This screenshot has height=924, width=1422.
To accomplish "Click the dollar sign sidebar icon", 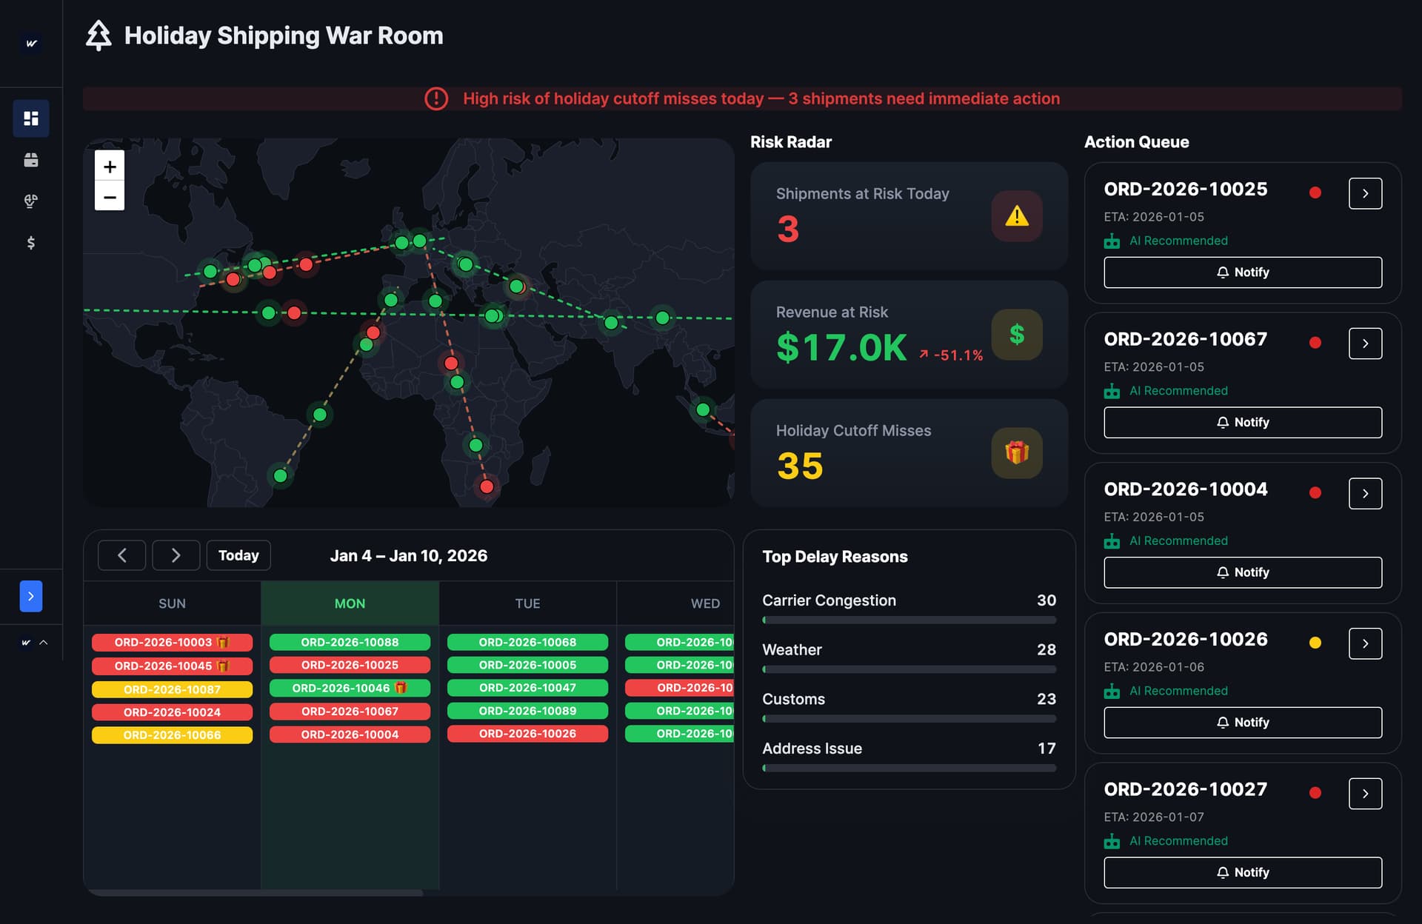I will click(31, 243).
